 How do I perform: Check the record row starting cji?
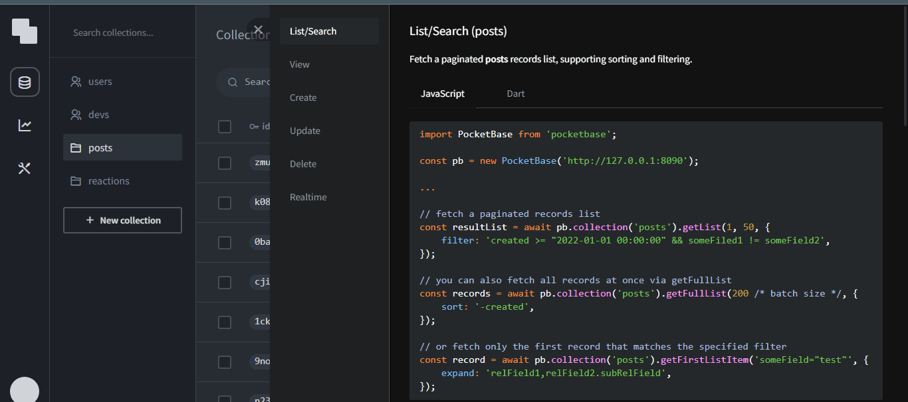(225, 282)
